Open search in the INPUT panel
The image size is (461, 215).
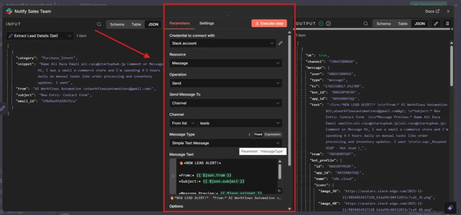(x=99, y=24)
